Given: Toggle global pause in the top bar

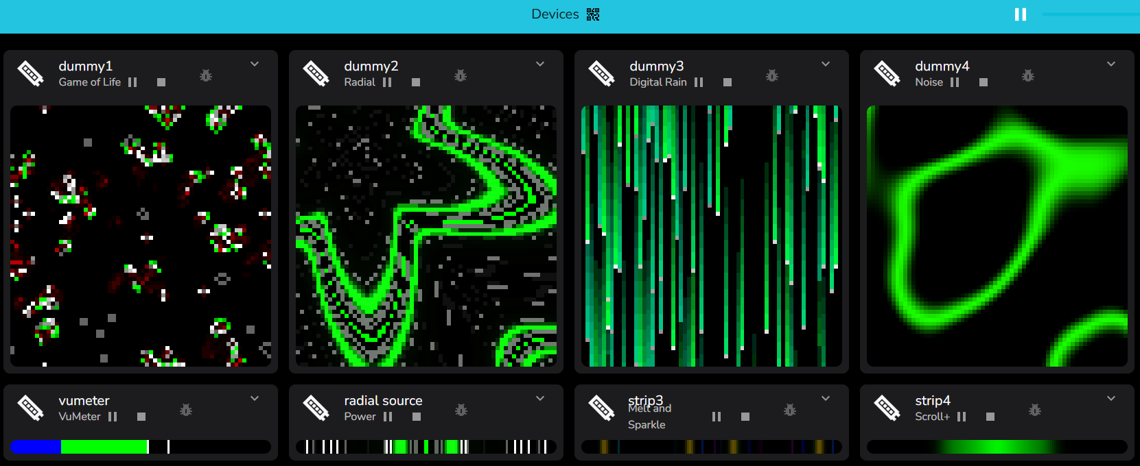Looking at the screenshot, I should 1021,14.
